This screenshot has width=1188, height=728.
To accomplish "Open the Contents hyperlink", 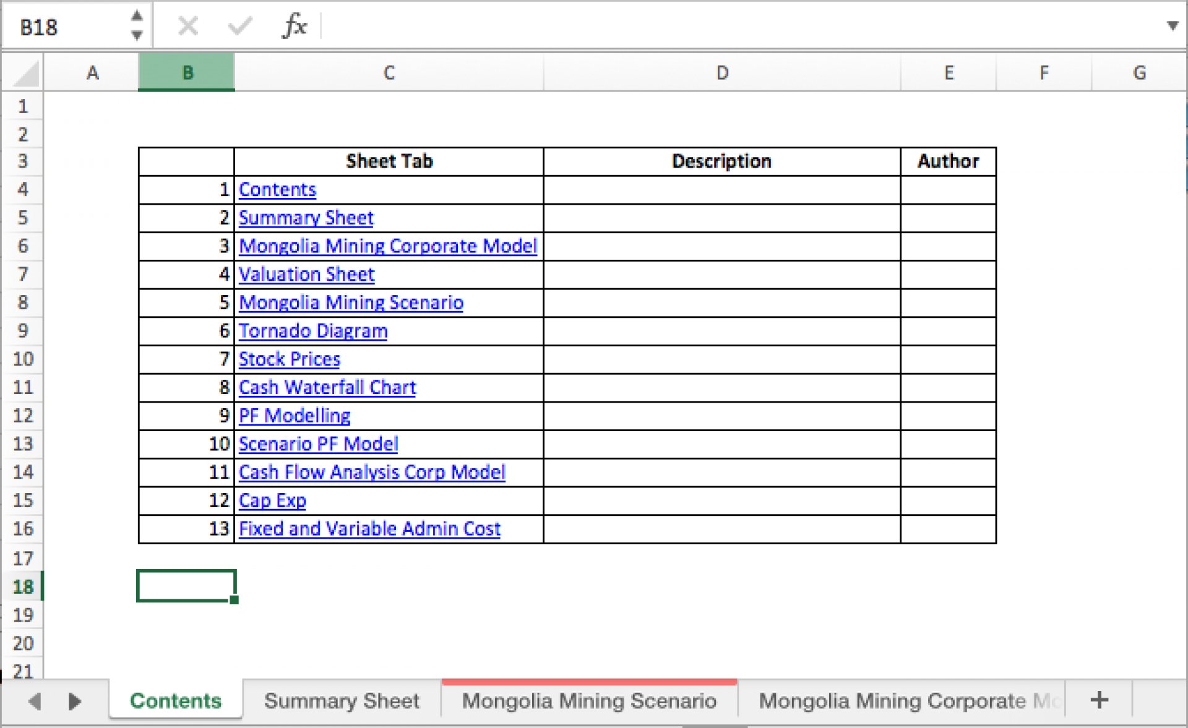I will [277, 189].
